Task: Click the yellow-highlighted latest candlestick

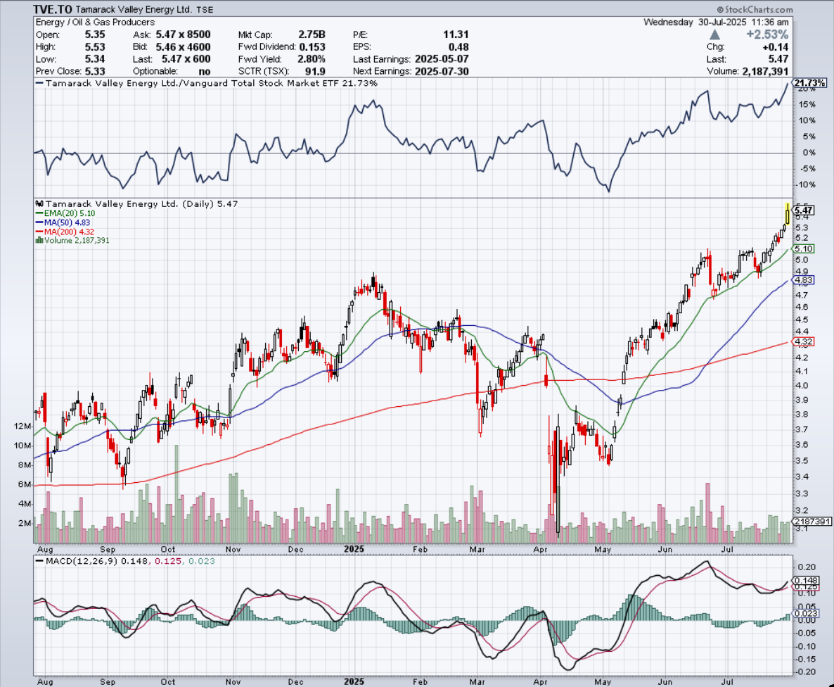Action: click(787, 214)
